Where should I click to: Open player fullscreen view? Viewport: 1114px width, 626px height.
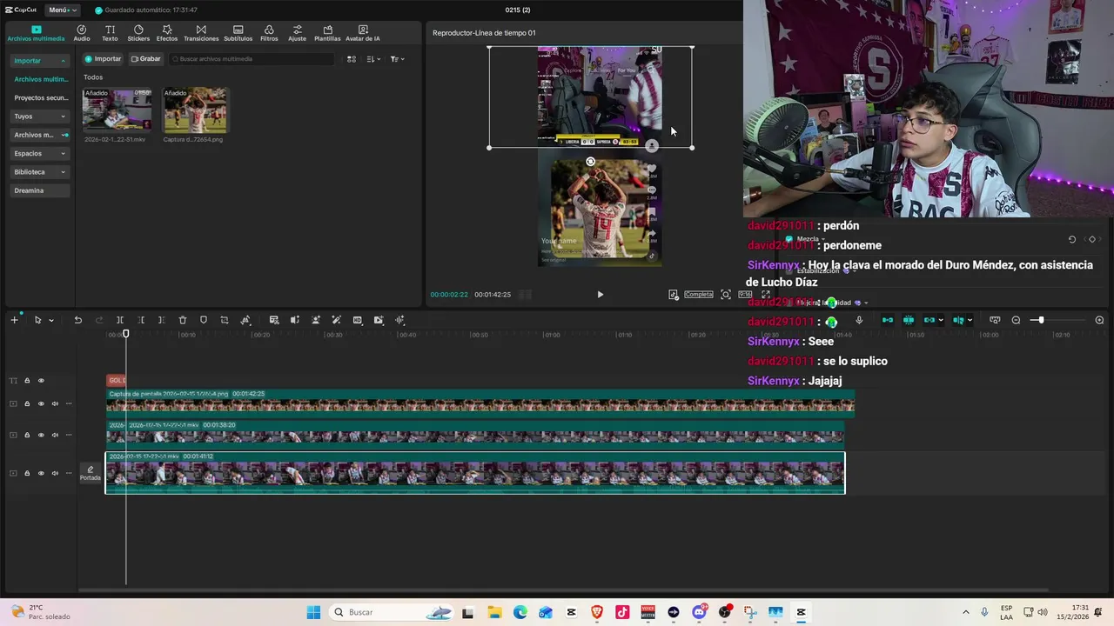pyautogui.click(x=766, y=295)
